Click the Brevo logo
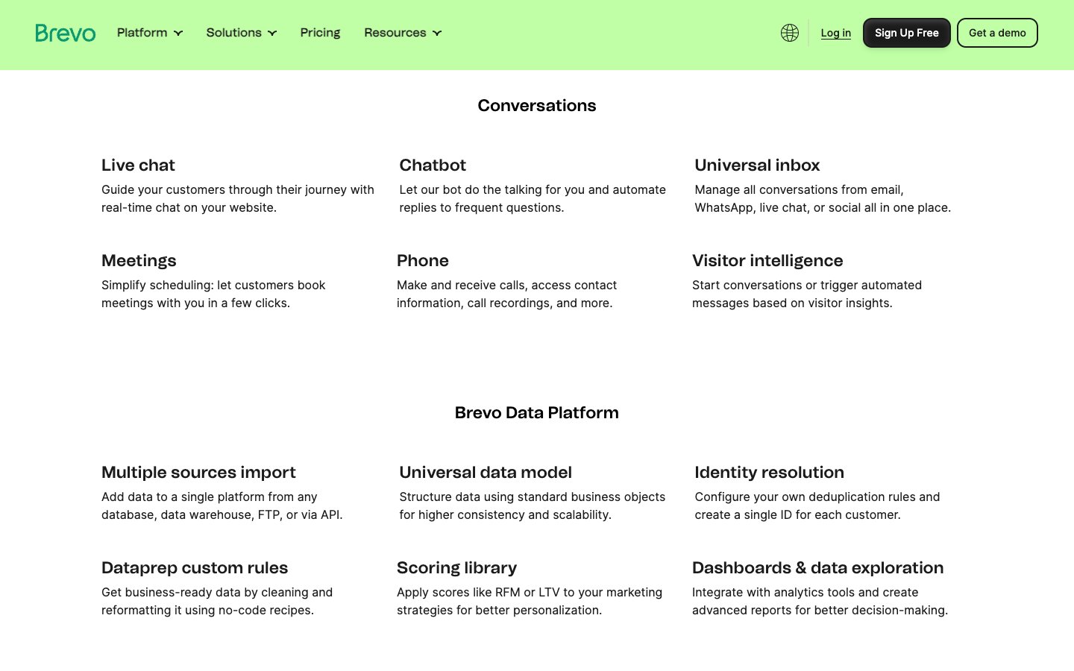 pos(66,33)
